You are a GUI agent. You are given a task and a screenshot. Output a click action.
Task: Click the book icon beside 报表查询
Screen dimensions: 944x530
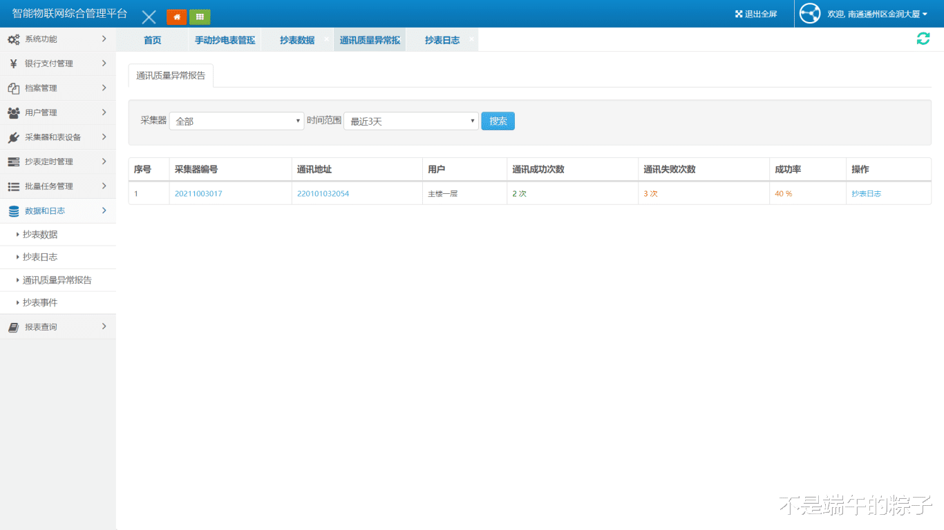tap(13, 327)
